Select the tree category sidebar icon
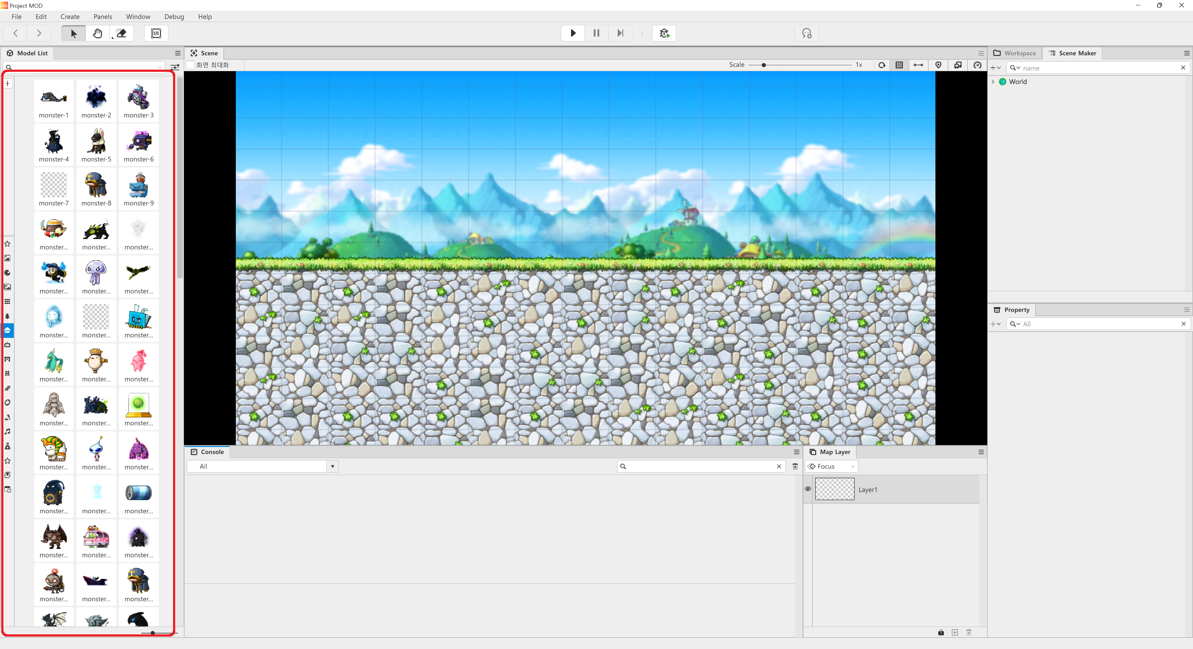 point(7,316)
